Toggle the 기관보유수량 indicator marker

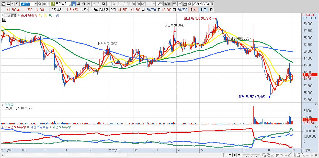click(28, 127)
